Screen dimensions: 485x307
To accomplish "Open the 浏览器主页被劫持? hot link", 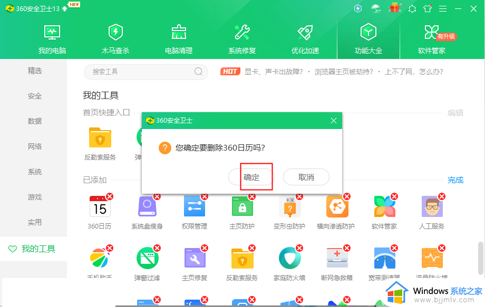I will [x=344, y=72].
